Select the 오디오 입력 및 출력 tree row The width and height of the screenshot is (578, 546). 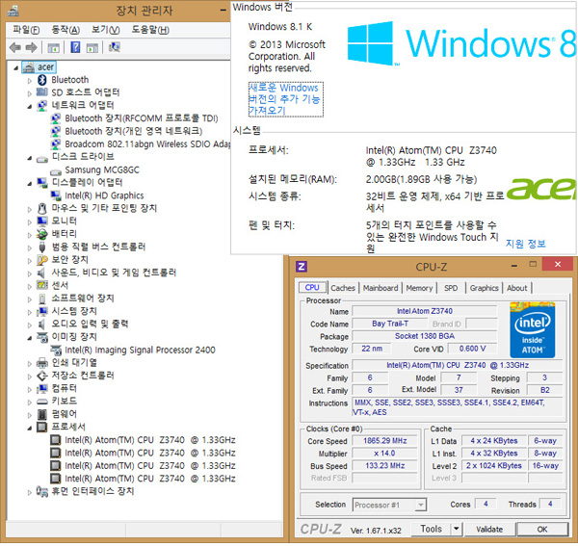pyautogui.click(x=90, y=325)
